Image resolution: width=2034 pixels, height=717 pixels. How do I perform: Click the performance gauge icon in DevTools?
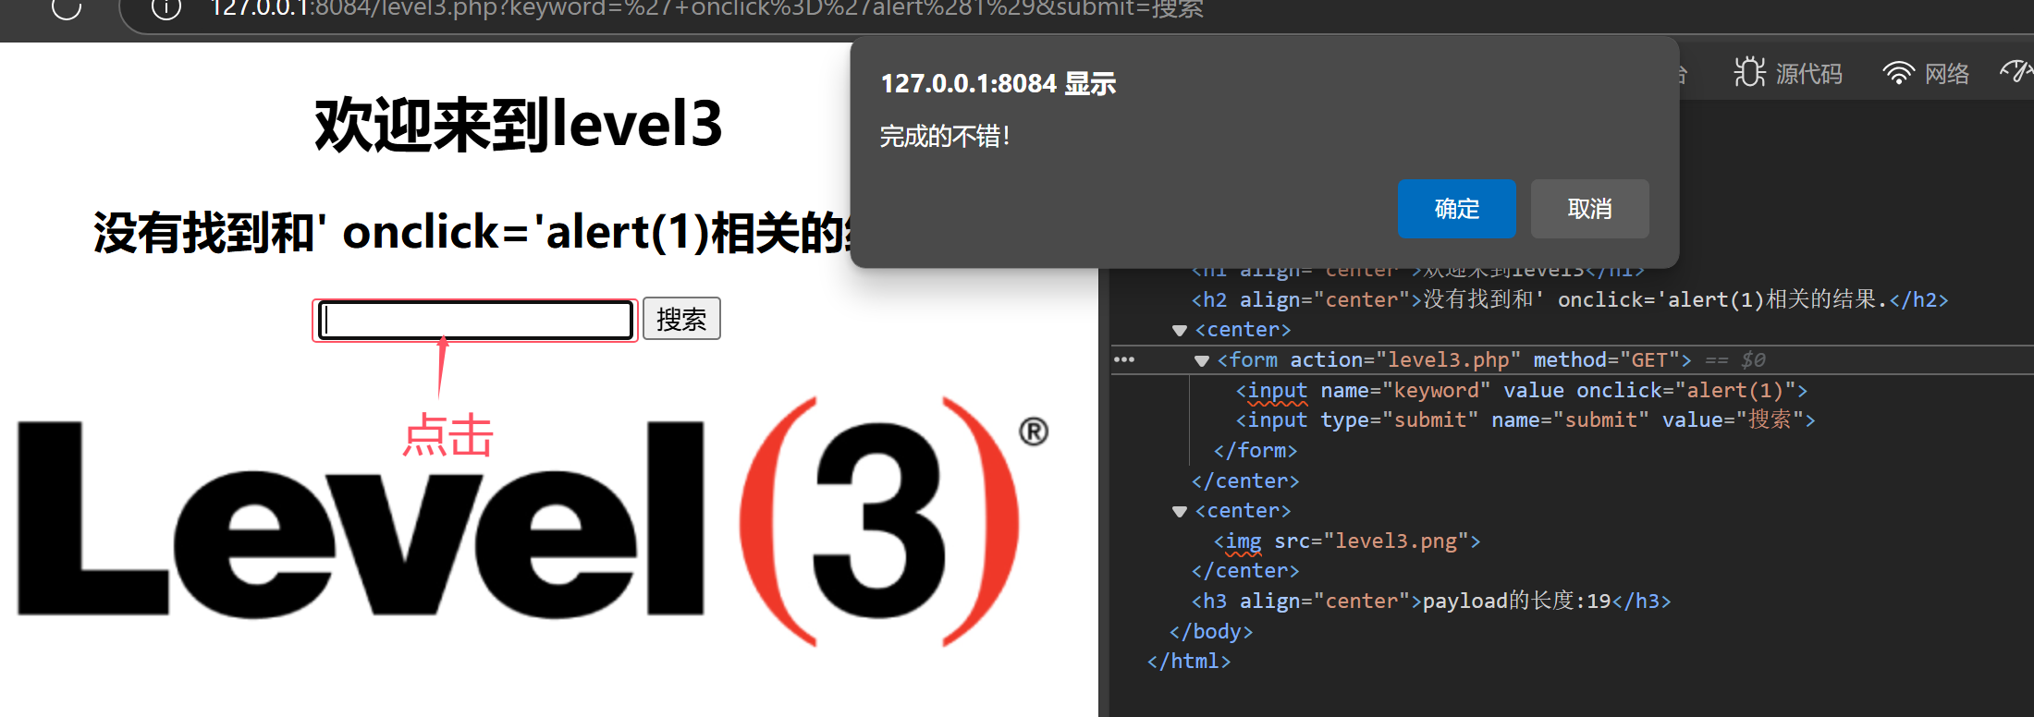point(2016,71)
